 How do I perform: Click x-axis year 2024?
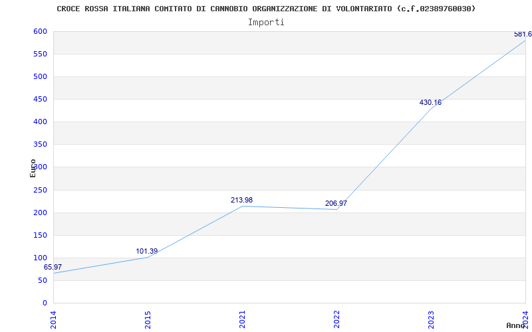(x=525, y=320)
